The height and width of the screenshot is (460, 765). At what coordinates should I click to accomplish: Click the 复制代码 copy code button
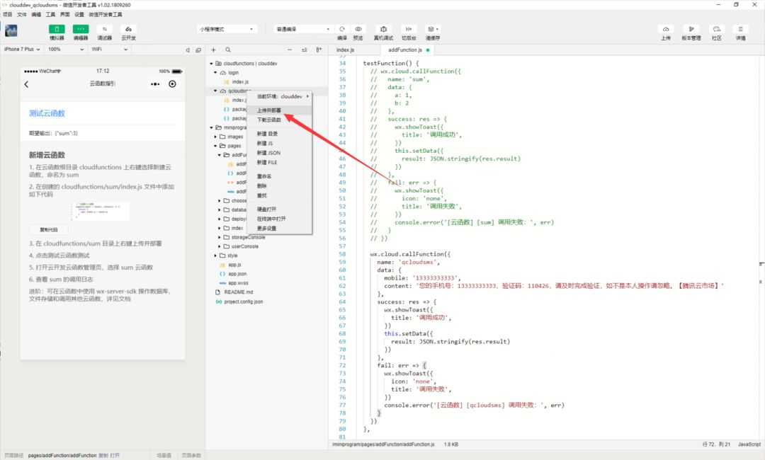coord(49,229)
